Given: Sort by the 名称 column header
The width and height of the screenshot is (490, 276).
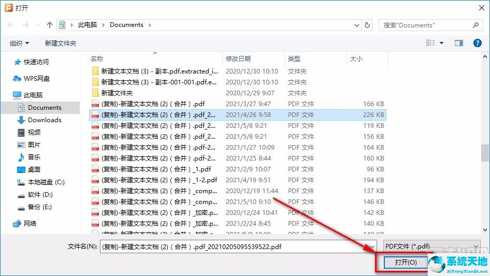Looking at the screenshot, I should coord(97,59).
